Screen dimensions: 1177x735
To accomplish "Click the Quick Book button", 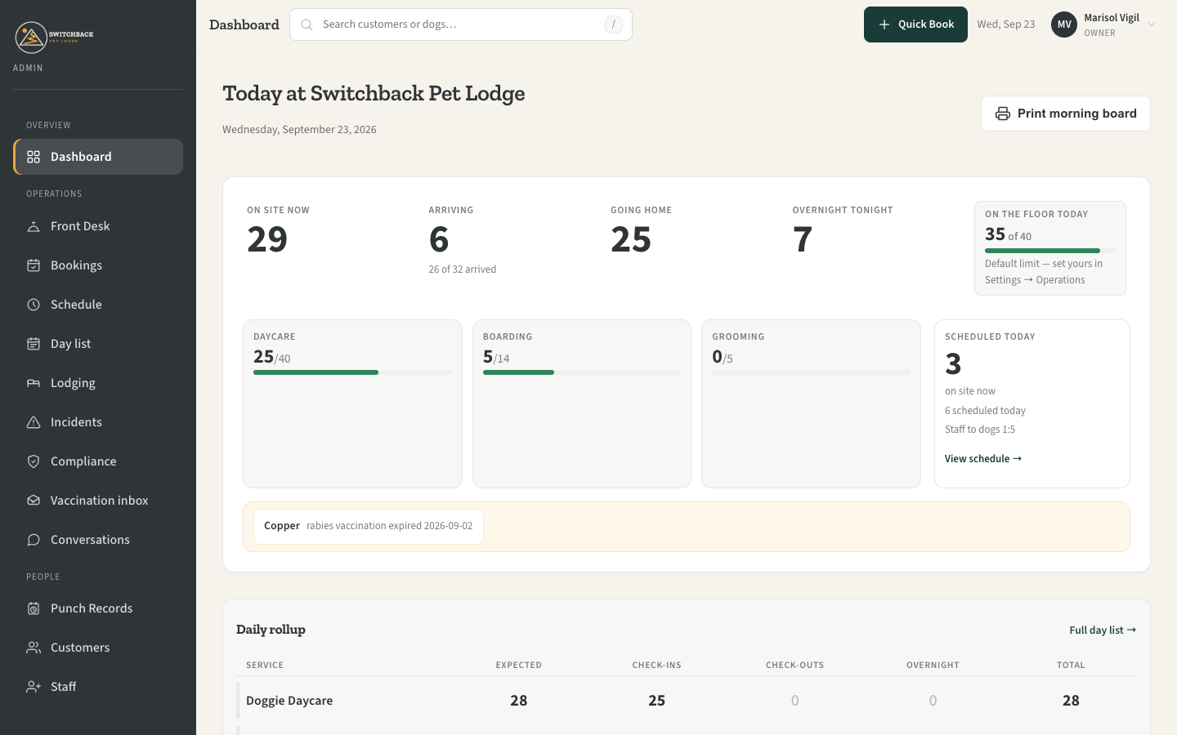I will (x=915, y=24).
